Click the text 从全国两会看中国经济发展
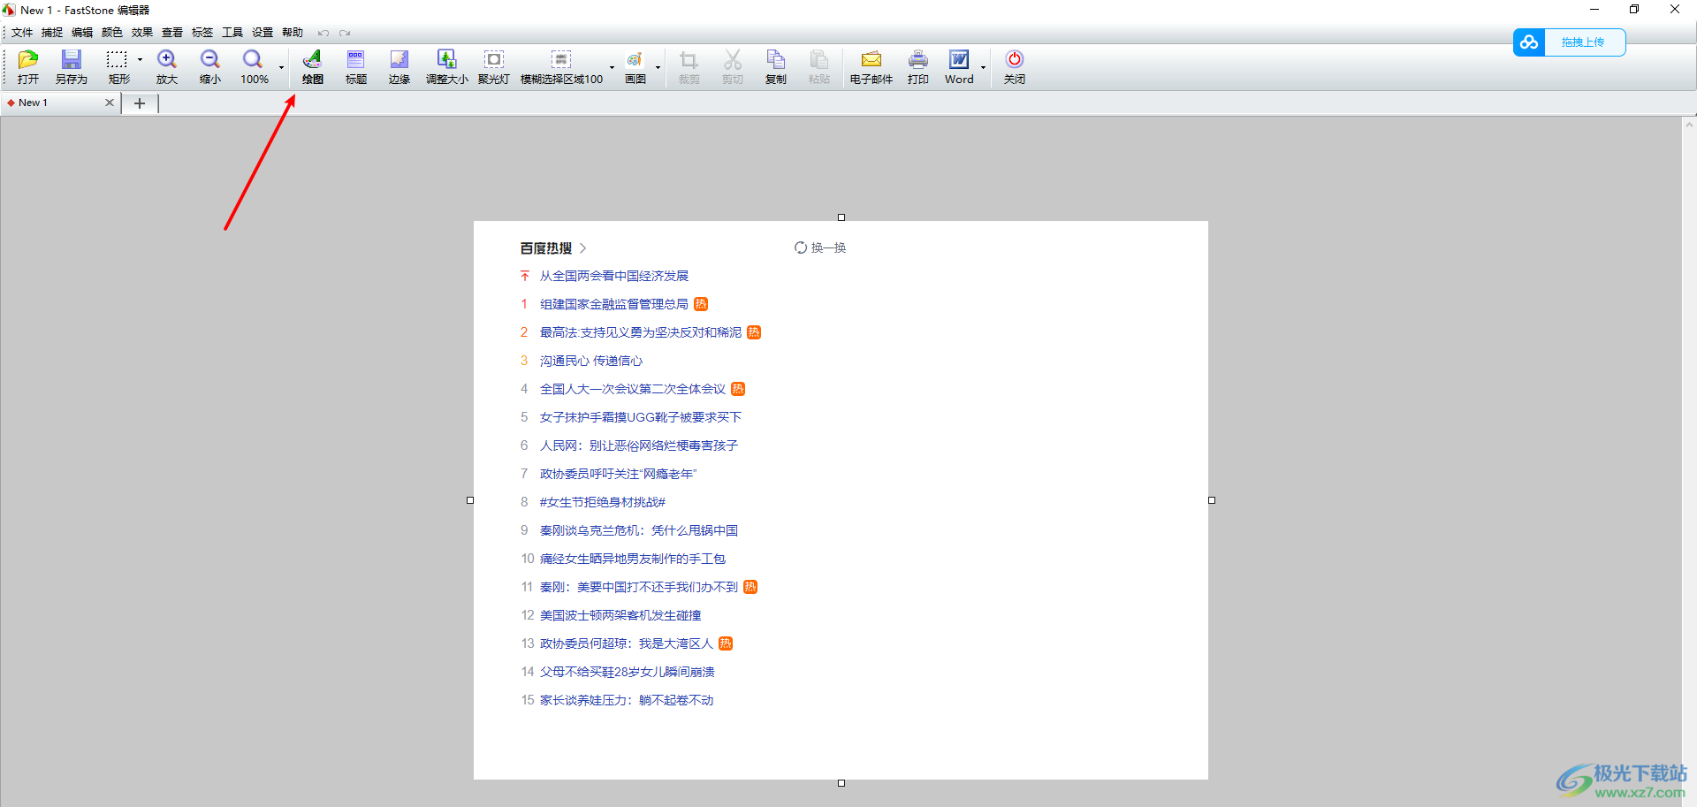1697x807 pixels. click(x=614, y=276)
